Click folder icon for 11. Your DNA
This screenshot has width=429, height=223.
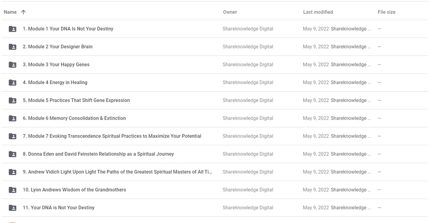(12, 208)
